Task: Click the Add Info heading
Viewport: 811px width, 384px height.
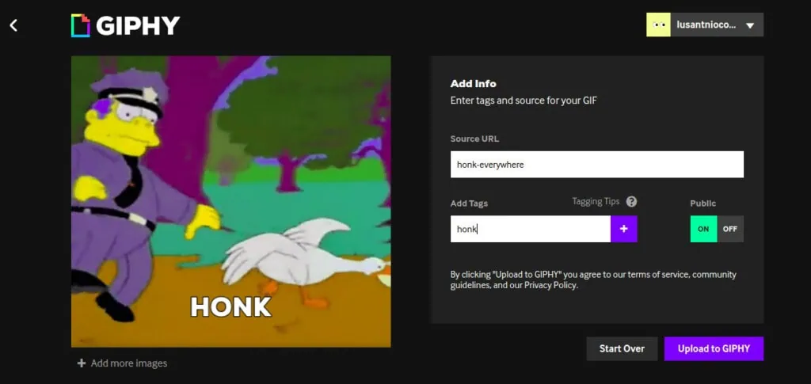Action: (x=474, y=84)
